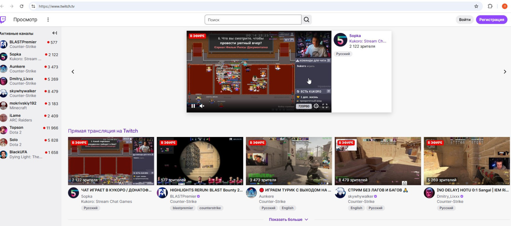This screenshot has width=511, height=226.
Task: Unmute the featured stream audio
Action: pyautogui.click(x=202, y=106)
